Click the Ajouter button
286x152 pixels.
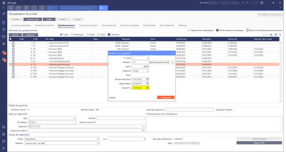[15, 34]
